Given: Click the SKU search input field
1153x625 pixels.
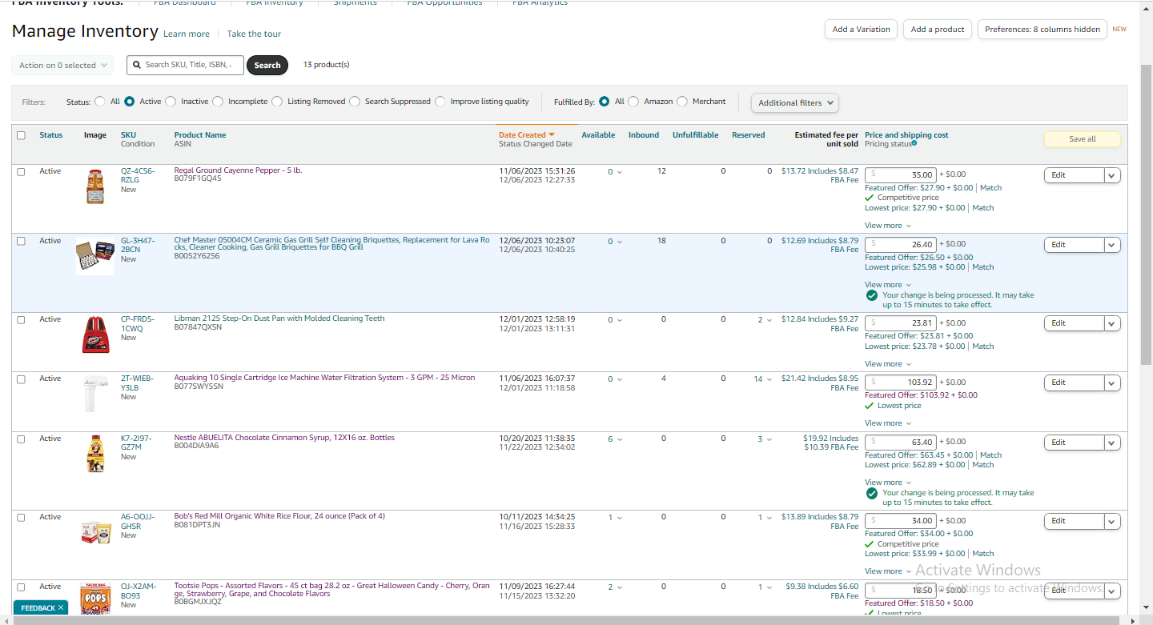Looking at the screenshot, I should click(185, 65).
